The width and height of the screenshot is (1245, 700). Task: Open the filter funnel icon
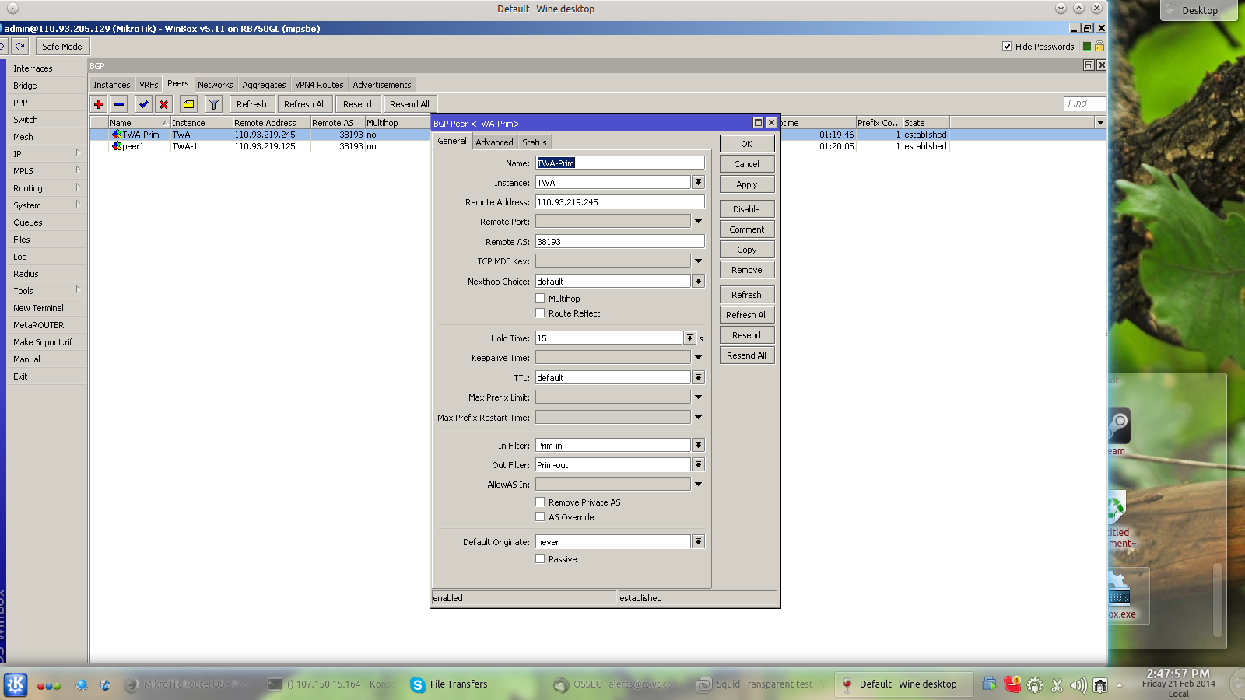coord(214,104)
